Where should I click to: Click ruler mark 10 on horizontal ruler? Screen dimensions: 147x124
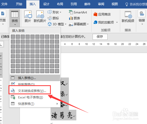(x=86, y=44)
